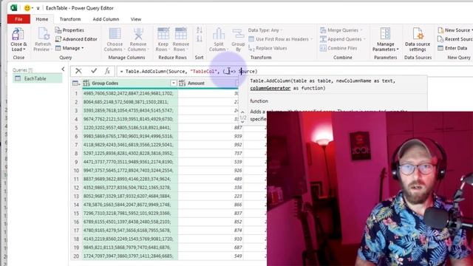Switch to the Transform tab
This screenshot has height=266, width=473.
[70, 19]
